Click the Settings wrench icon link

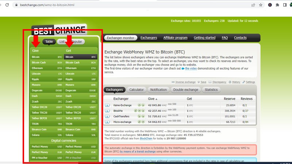(x=249, y=82)
